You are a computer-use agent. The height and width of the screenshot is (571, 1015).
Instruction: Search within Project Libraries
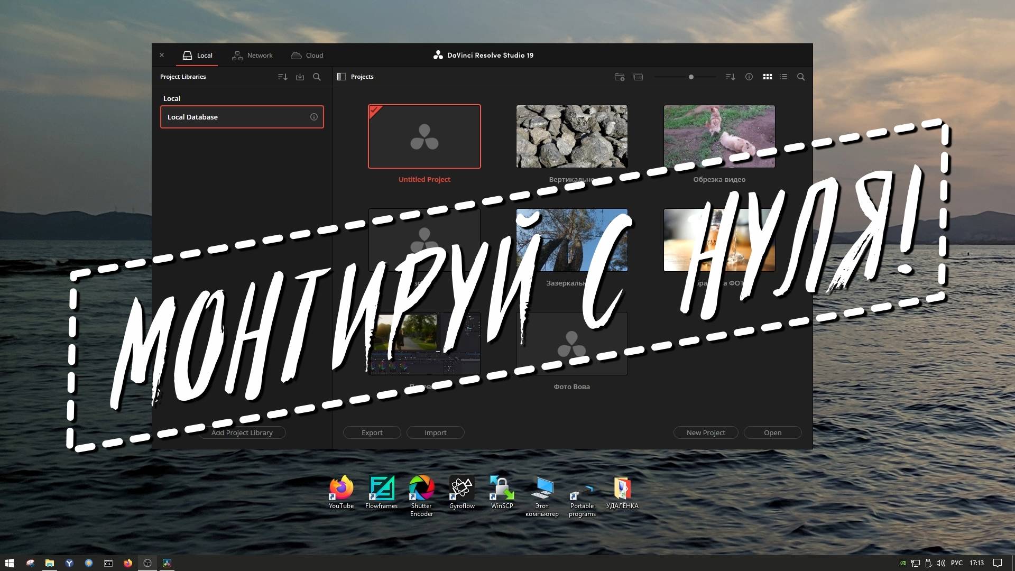(x=316, y=77)
